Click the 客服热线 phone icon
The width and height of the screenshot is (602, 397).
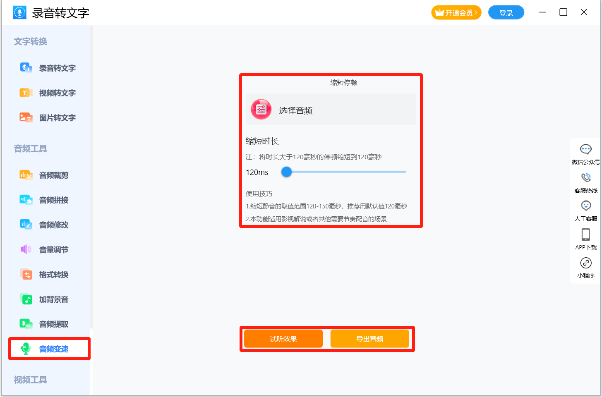586,177
